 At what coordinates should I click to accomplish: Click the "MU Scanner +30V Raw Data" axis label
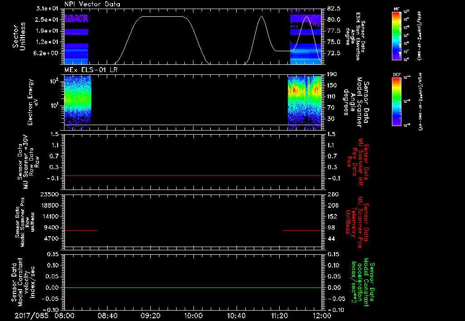point(29,162)
